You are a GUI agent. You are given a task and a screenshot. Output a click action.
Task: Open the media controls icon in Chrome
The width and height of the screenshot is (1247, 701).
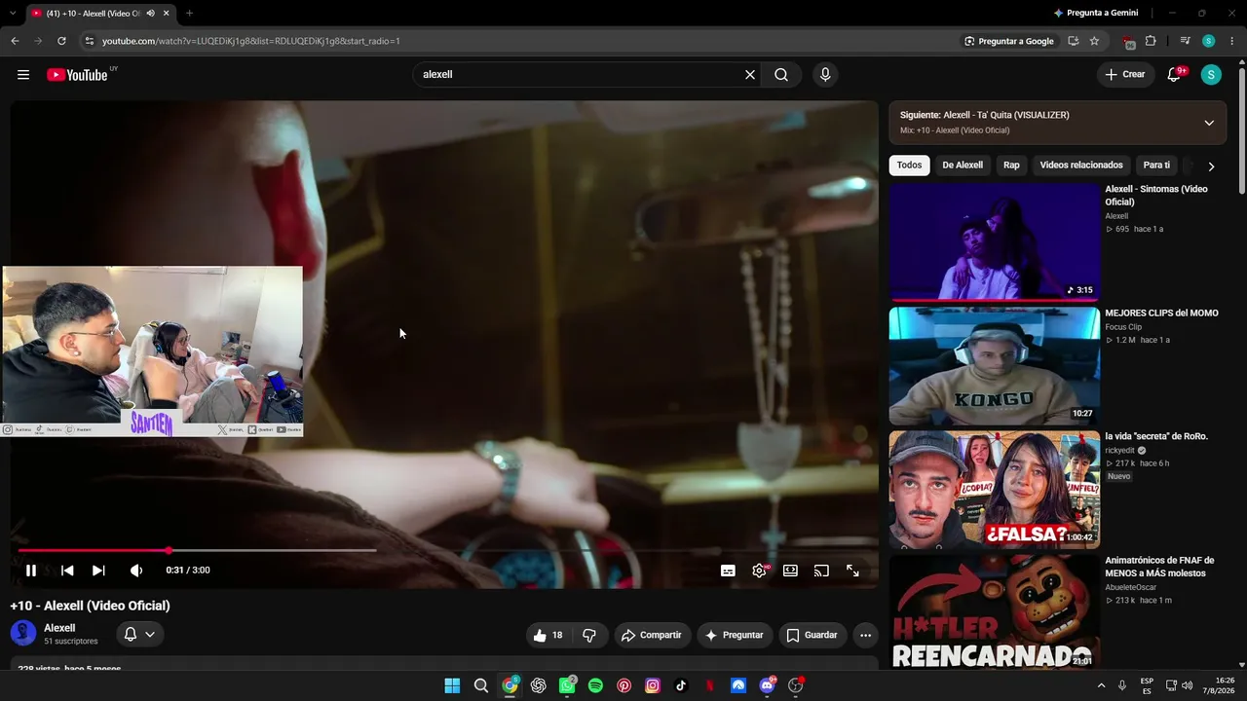click(x=1185, y=41)
